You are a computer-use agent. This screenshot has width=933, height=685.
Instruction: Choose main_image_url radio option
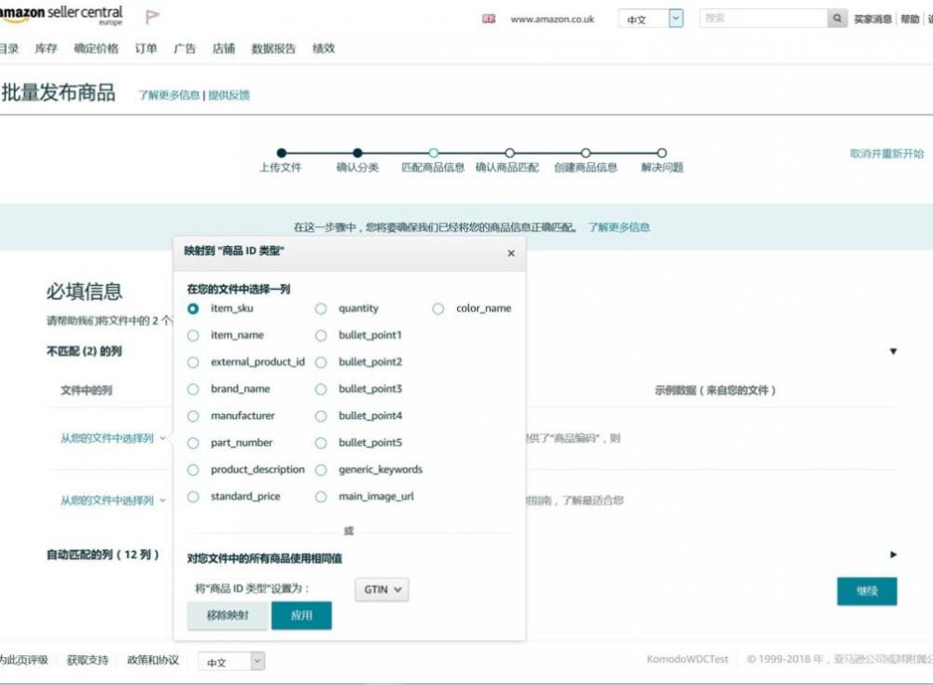pos(321,497)
